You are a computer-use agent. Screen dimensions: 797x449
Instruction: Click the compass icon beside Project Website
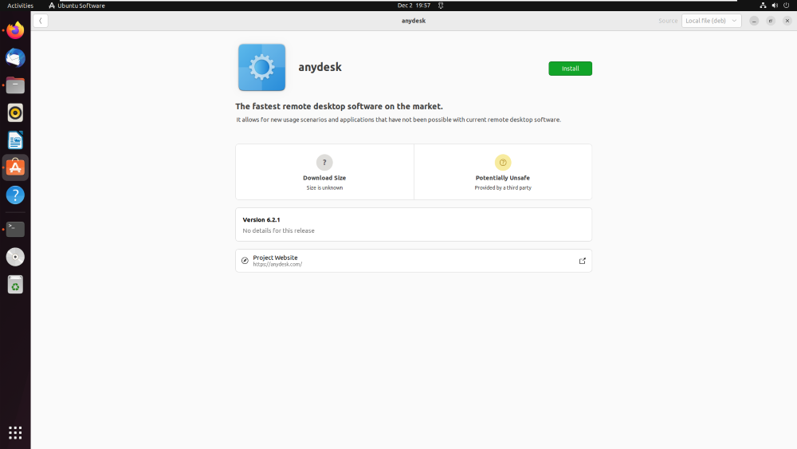click(245, 260)
